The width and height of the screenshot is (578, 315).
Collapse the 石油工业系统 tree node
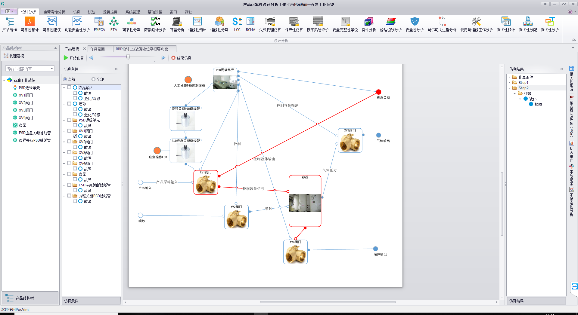tap(4, 80)
